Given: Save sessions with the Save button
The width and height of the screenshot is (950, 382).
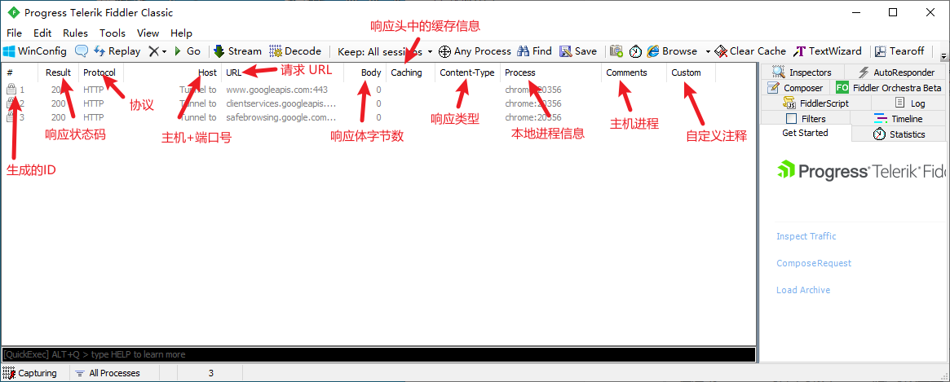Looking at the screenshot, I should tap(579, 51).
